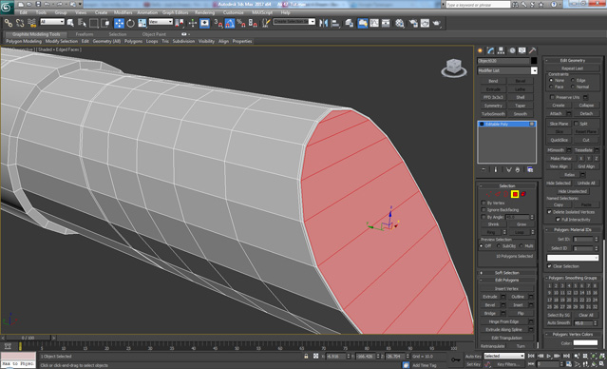Open the Polygon Modeling ribbon panel
Viewport: 607px width, 369px height.
click(x=24, y=41)
